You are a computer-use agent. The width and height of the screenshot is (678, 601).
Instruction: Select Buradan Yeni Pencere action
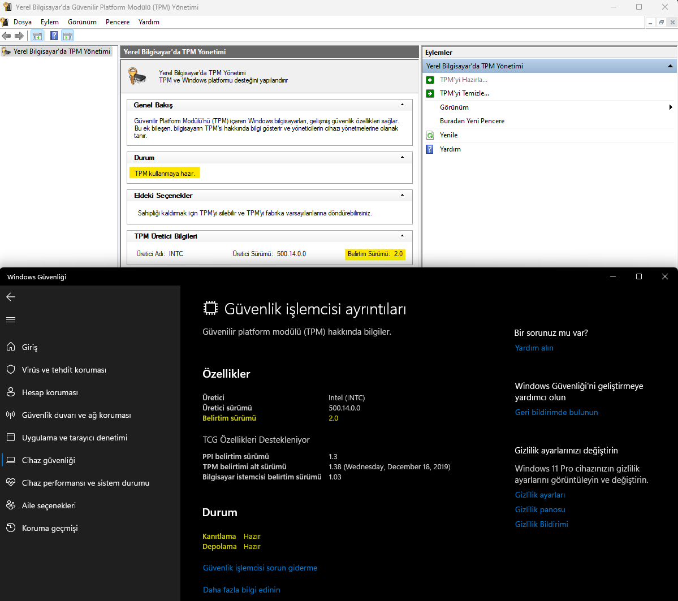coord(472,121)
